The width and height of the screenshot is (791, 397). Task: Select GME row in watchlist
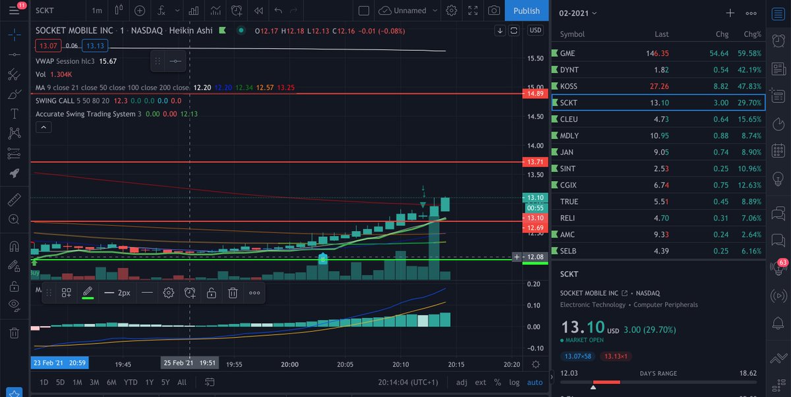coord(658,53)
